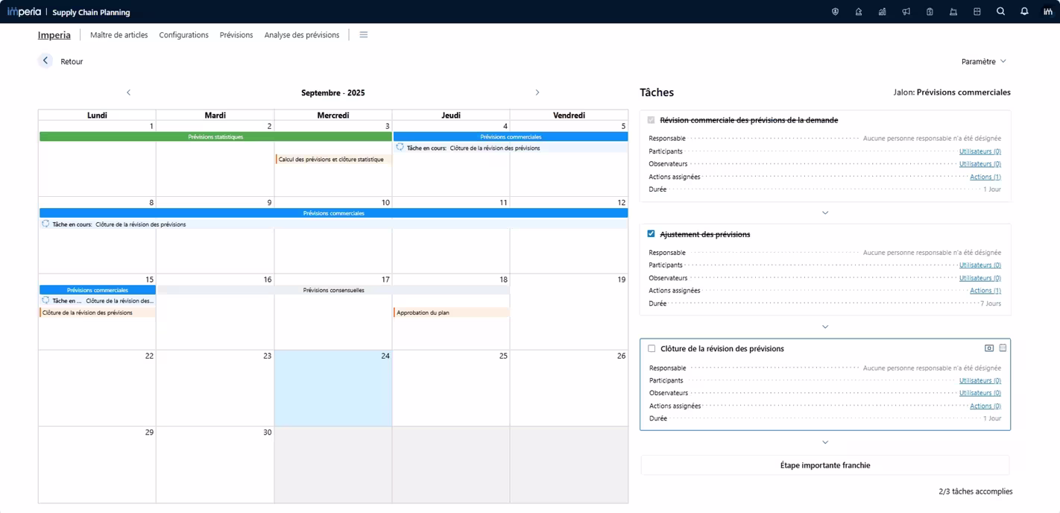
Task: Check the Clôture de la révision des prévisions checkbox
Action: [652, 348]
